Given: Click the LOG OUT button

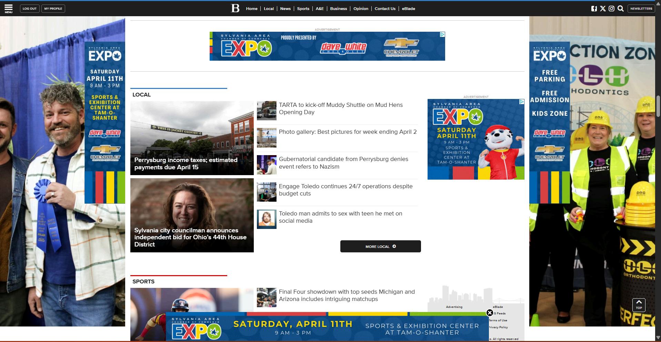Looking at the screenshot, I should (x=30, y=9).
